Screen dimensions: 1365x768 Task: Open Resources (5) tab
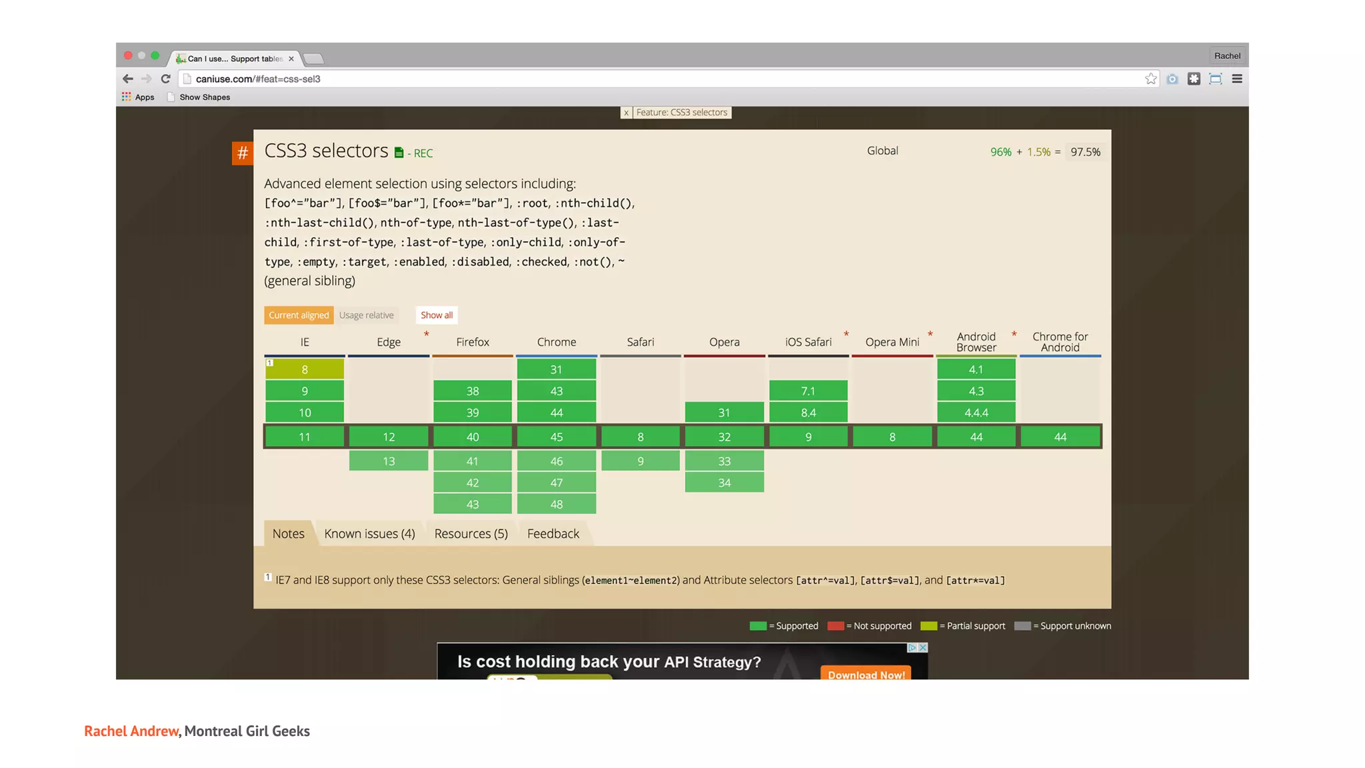pos(471,534)
